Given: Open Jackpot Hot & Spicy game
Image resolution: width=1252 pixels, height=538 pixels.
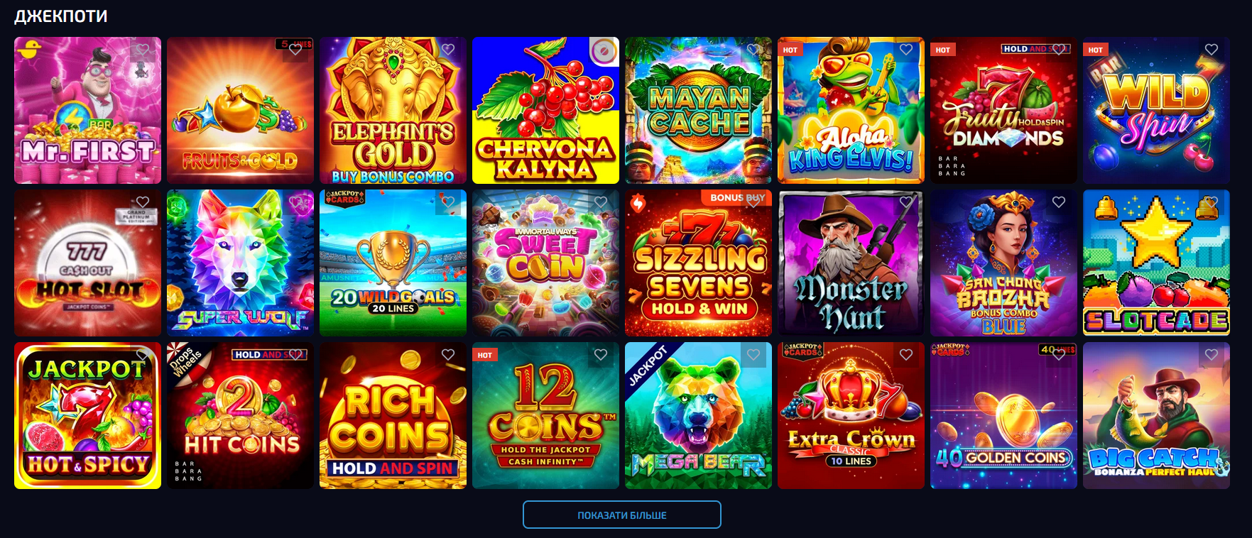Looking at the screenshot, I should (87, 415).
